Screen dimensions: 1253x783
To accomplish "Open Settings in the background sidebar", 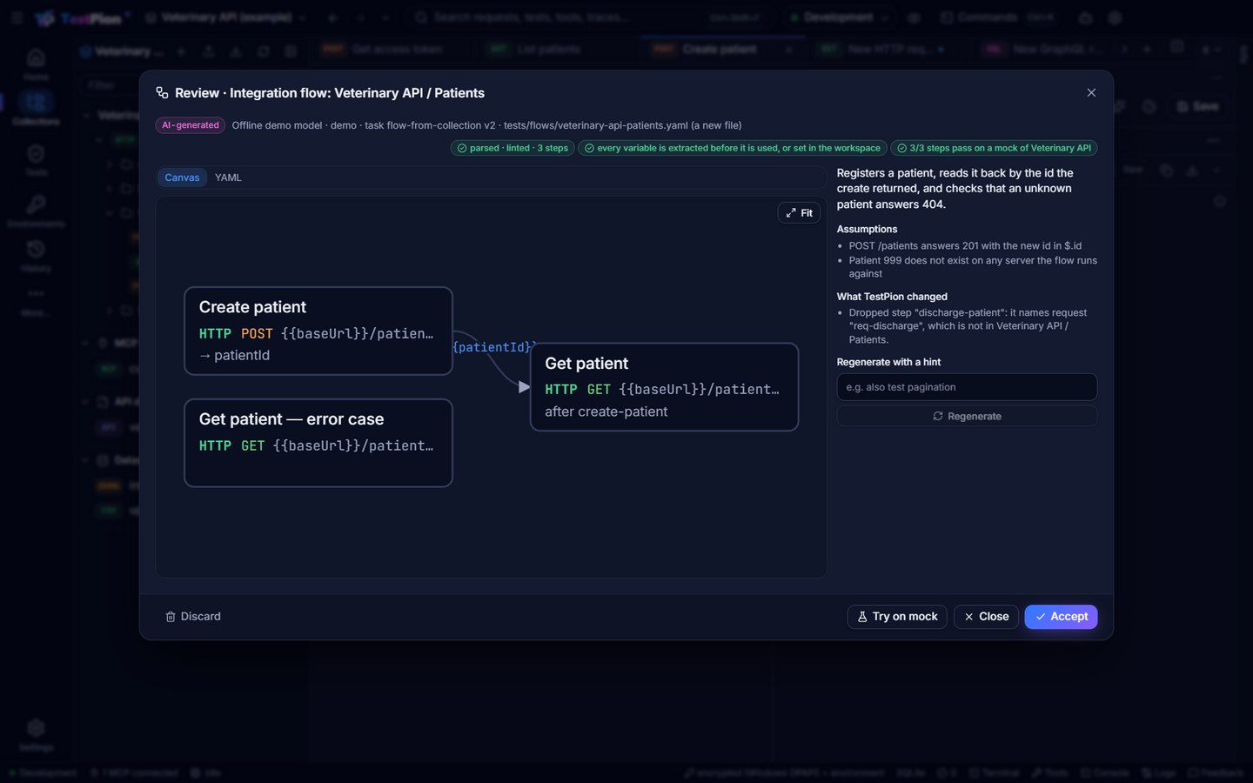I will pos(36,734).
